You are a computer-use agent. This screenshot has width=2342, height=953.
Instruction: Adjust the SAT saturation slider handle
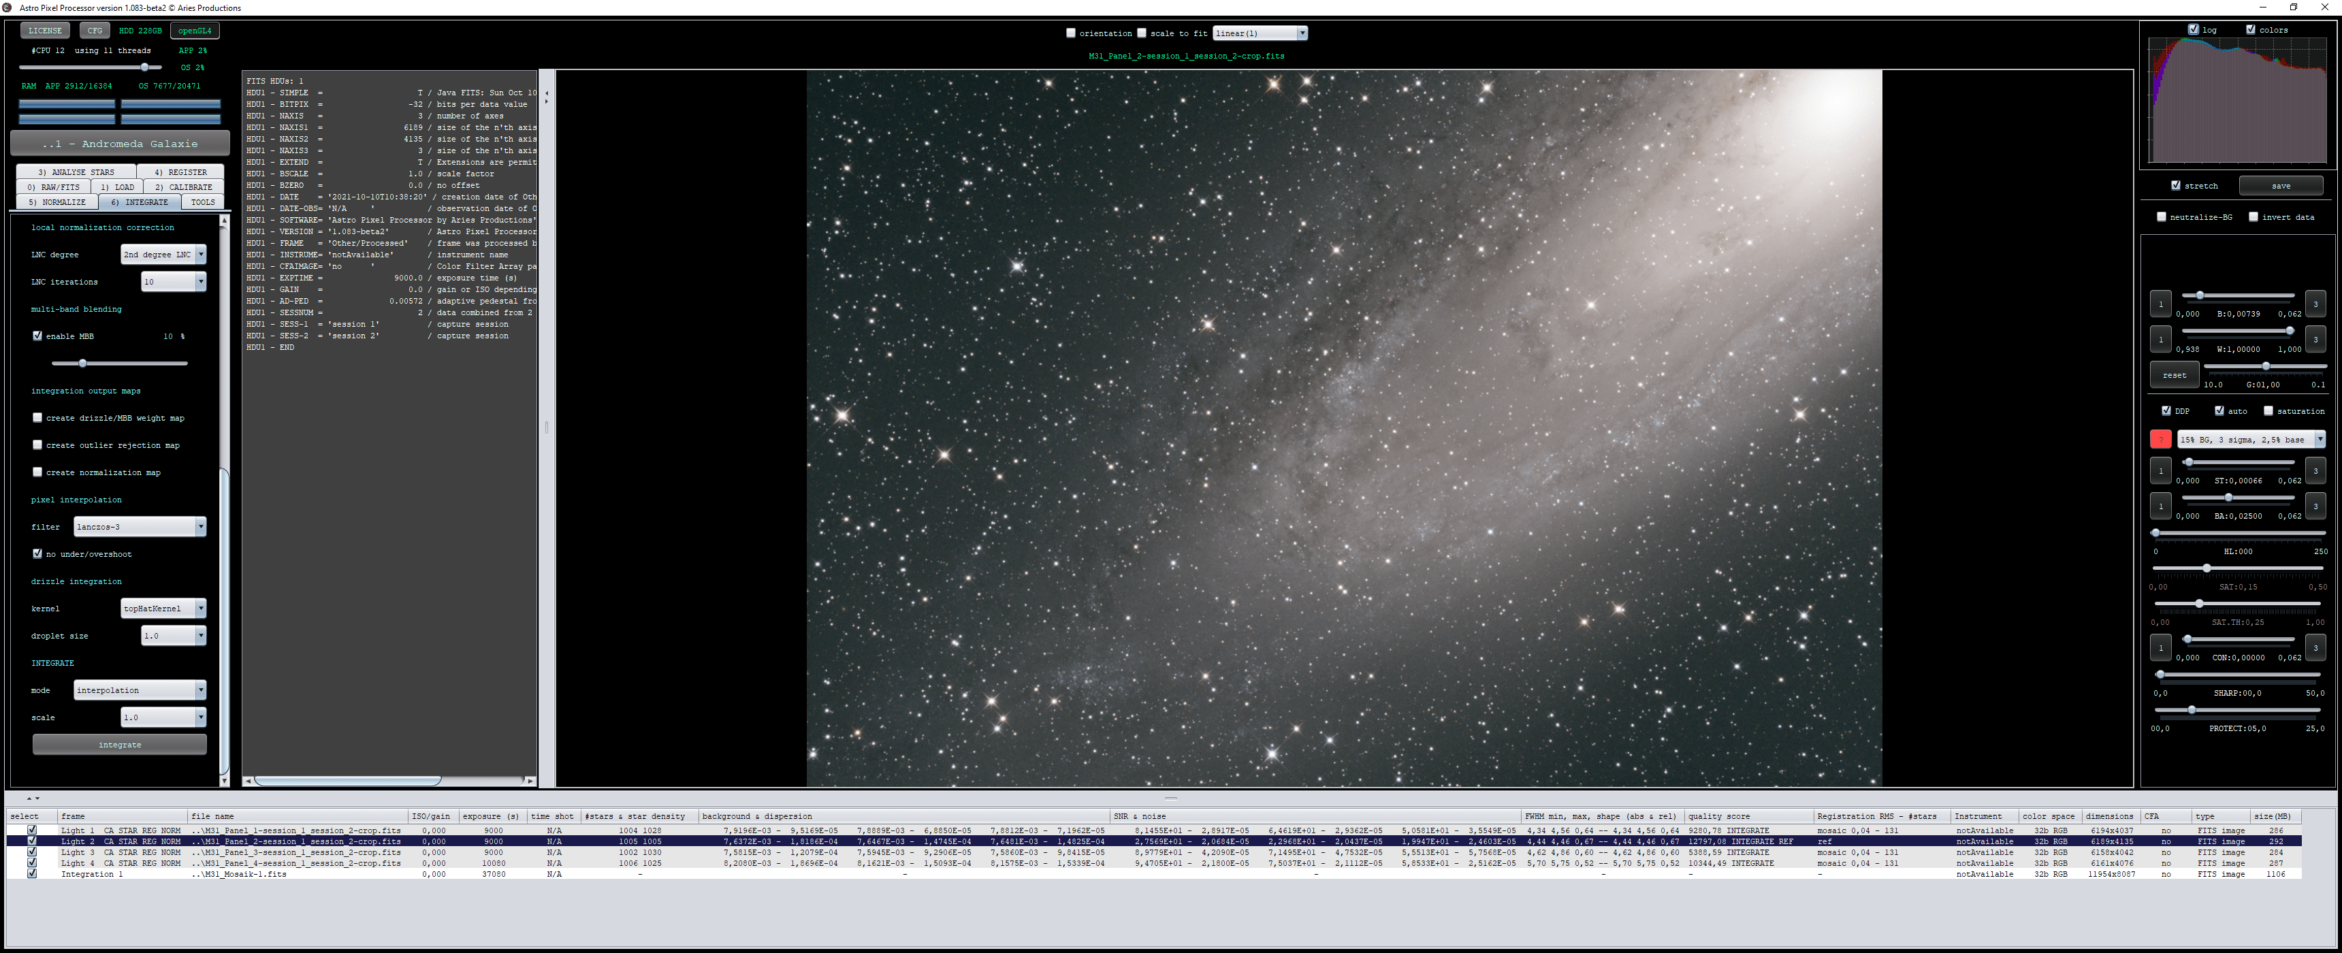click(2207, 568)
